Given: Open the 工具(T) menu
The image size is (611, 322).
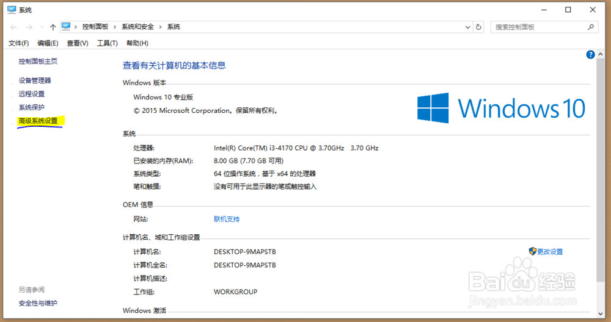Looking at the screenshot, I should [x=107, y=43].
